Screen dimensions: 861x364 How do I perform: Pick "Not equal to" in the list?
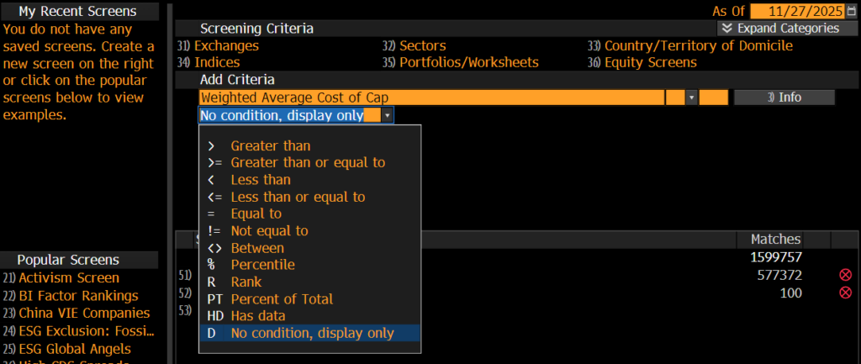click(x=269, y=230)
